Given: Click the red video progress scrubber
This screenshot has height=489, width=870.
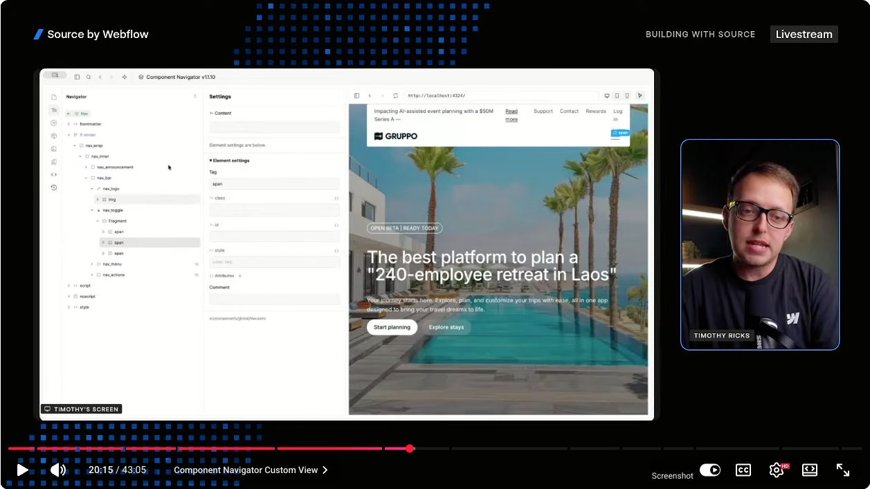Looking at the screenshot, I should (x=410, y=448).
